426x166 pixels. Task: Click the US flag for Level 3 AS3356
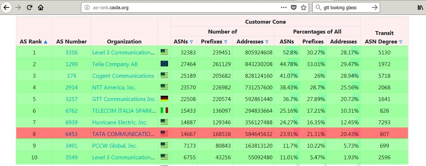(x=164, y=52)
